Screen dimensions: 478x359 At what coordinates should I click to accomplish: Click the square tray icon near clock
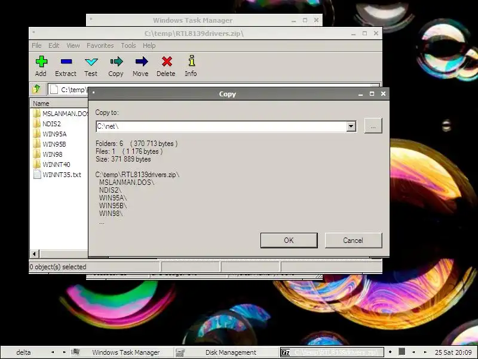coord(402,352)
